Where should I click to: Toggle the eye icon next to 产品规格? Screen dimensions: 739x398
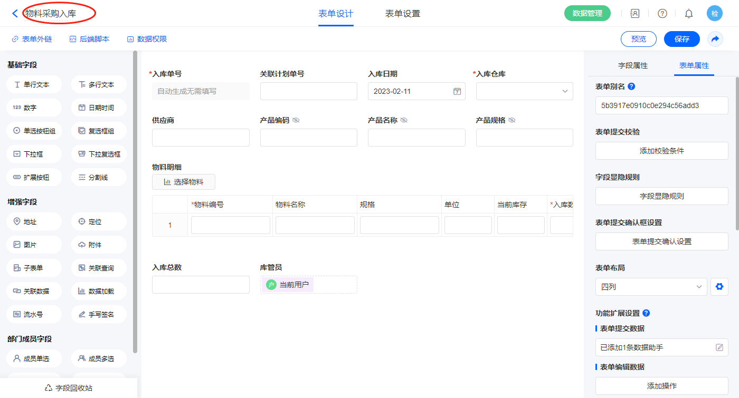(511, 120)
